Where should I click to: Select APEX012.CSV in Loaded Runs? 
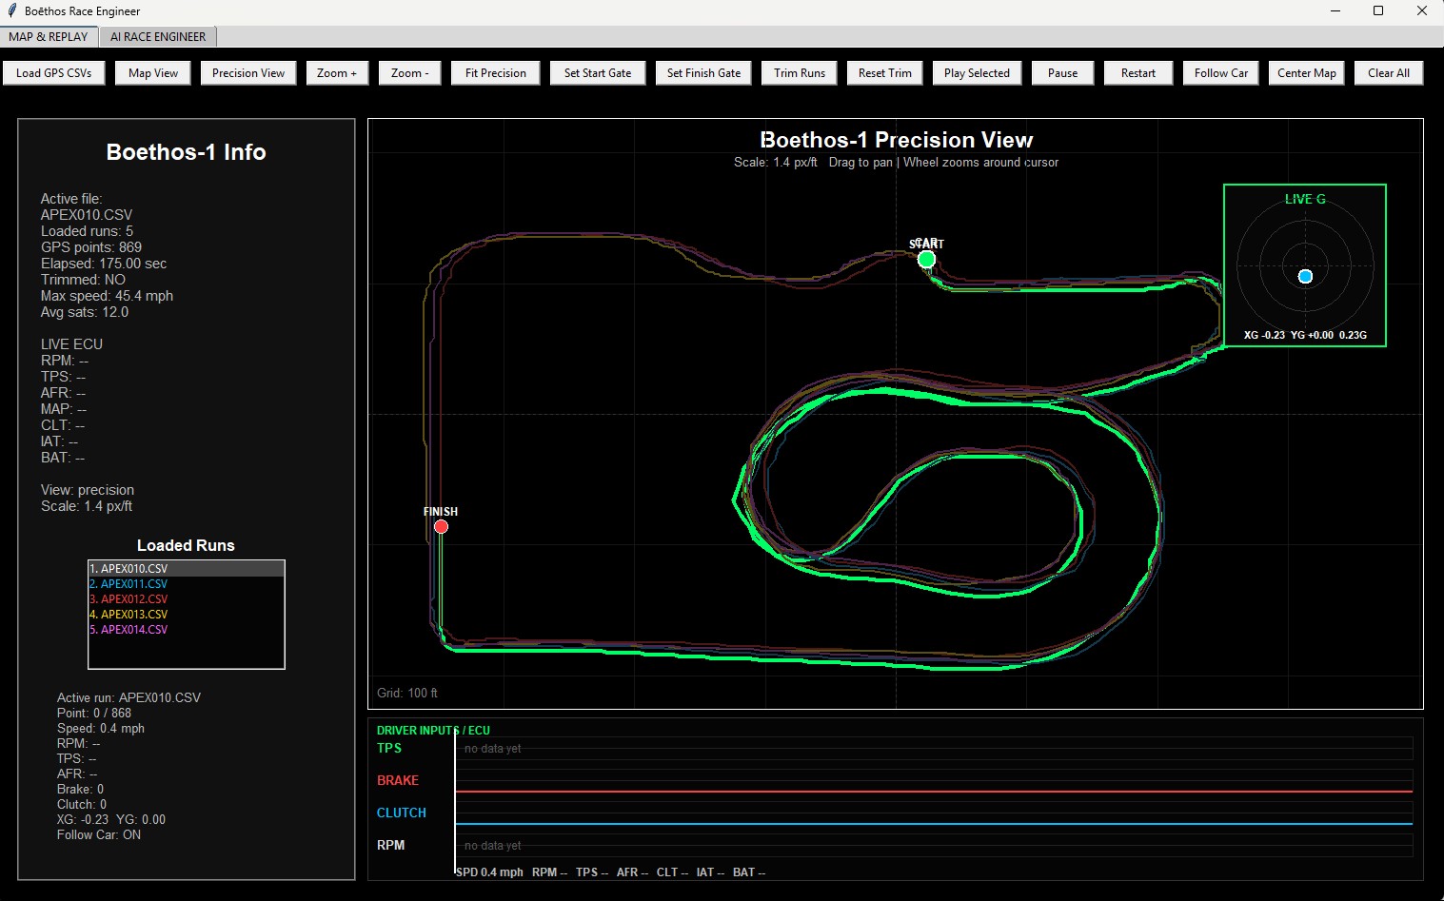(187, 599)
